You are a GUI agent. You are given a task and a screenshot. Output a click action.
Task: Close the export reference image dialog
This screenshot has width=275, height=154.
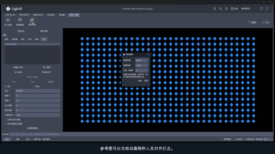(148, 54)
